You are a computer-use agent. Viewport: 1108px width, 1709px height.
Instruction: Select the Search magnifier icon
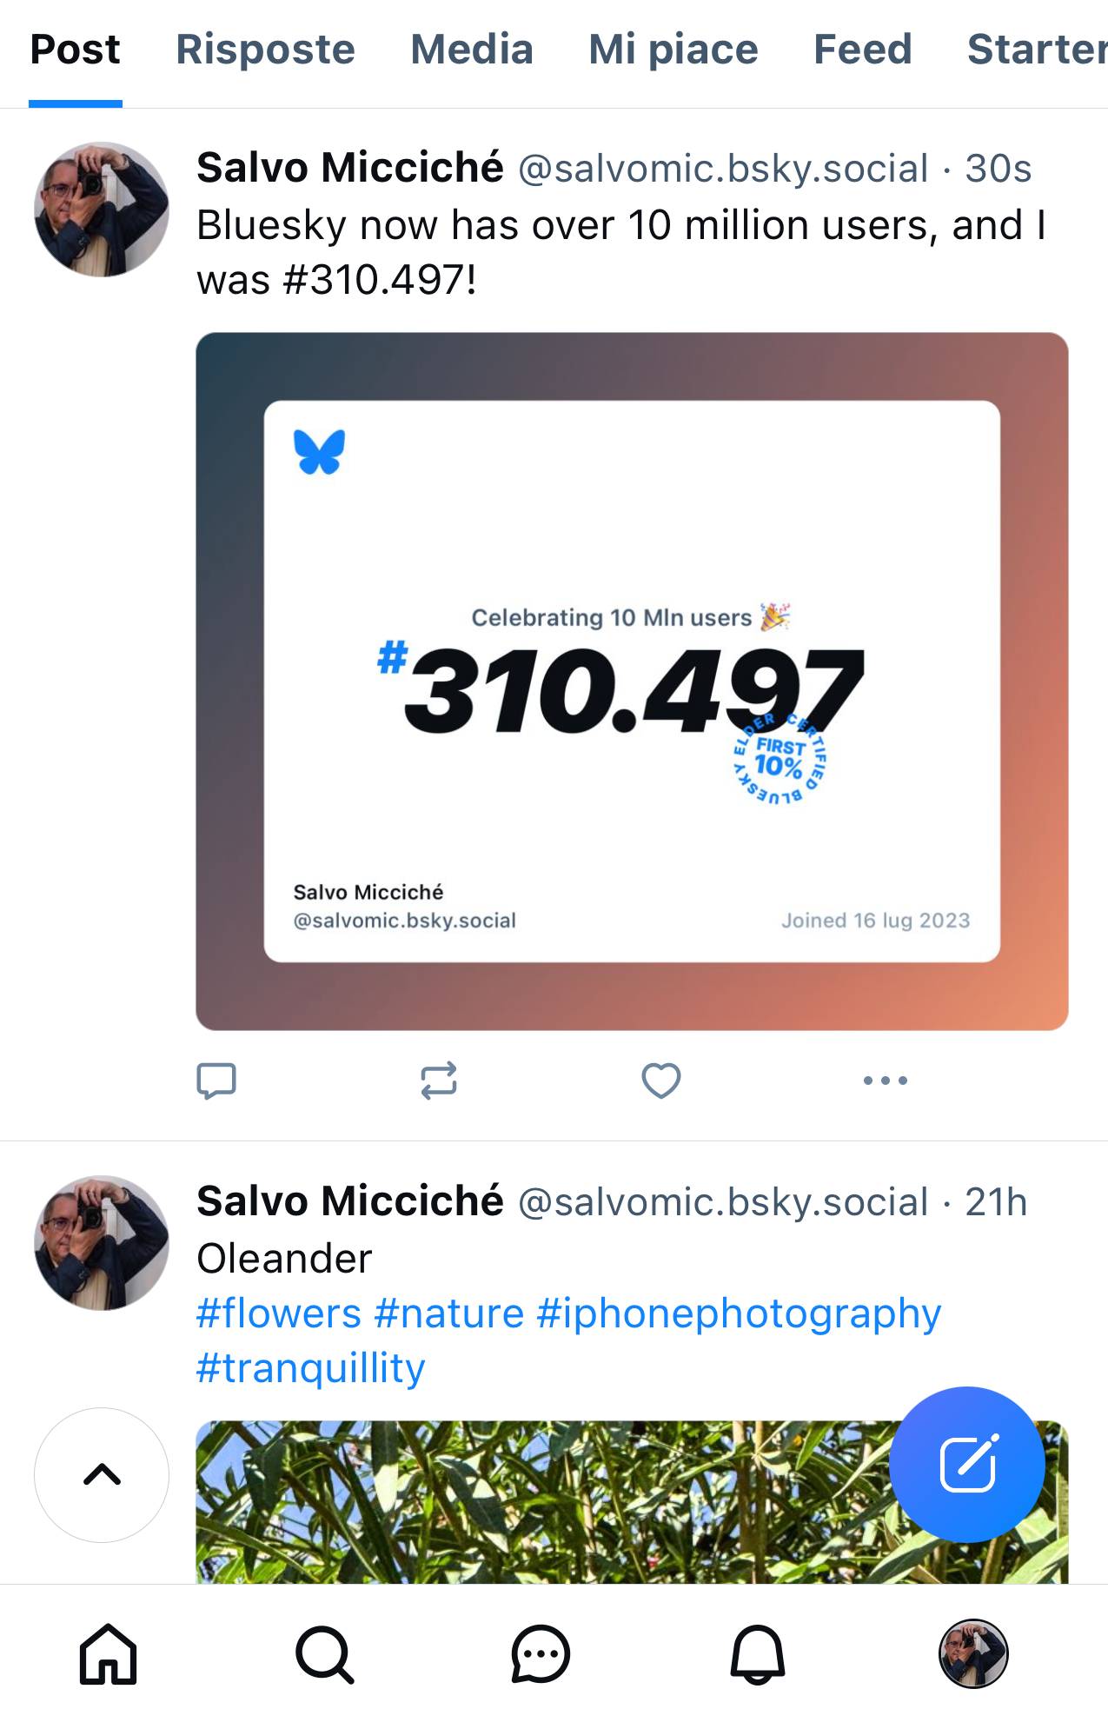(324, 1654)
